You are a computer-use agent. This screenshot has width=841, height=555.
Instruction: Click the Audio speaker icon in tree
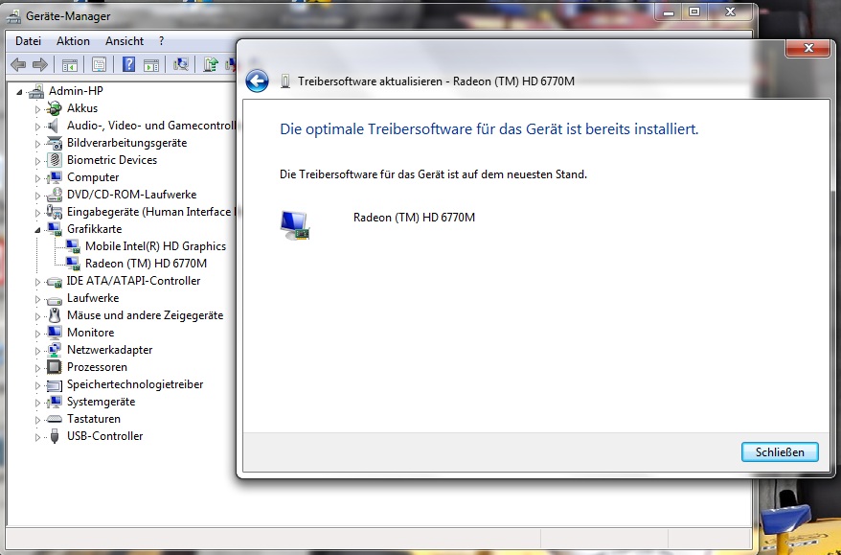[x=53, y=126]
